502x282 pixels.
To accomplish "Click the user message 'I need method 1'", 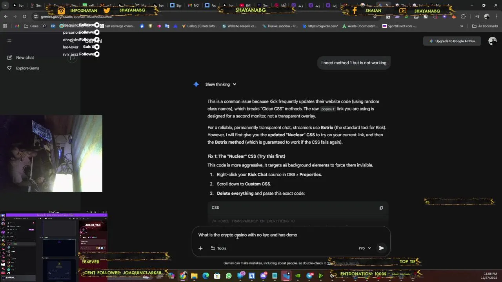I will [354, 63].
